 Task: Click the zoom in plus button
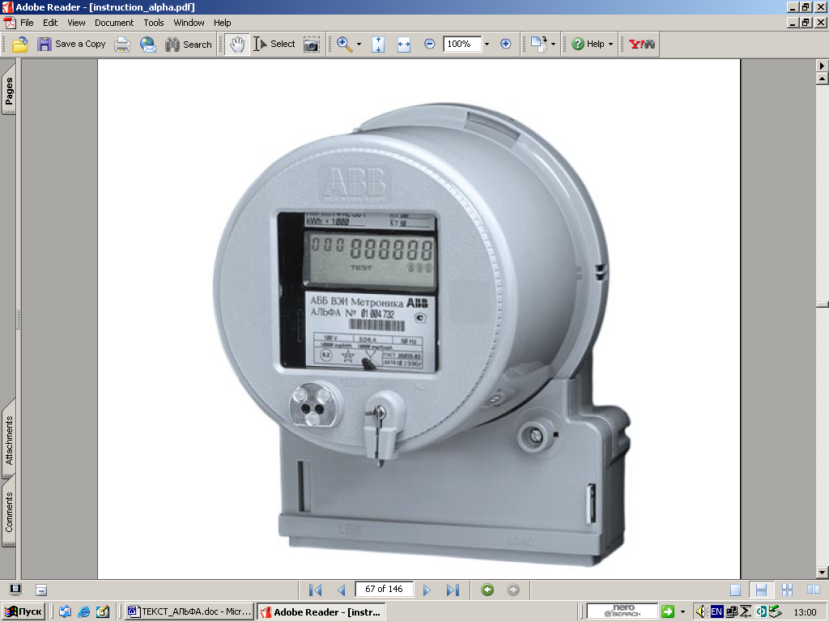506,44
